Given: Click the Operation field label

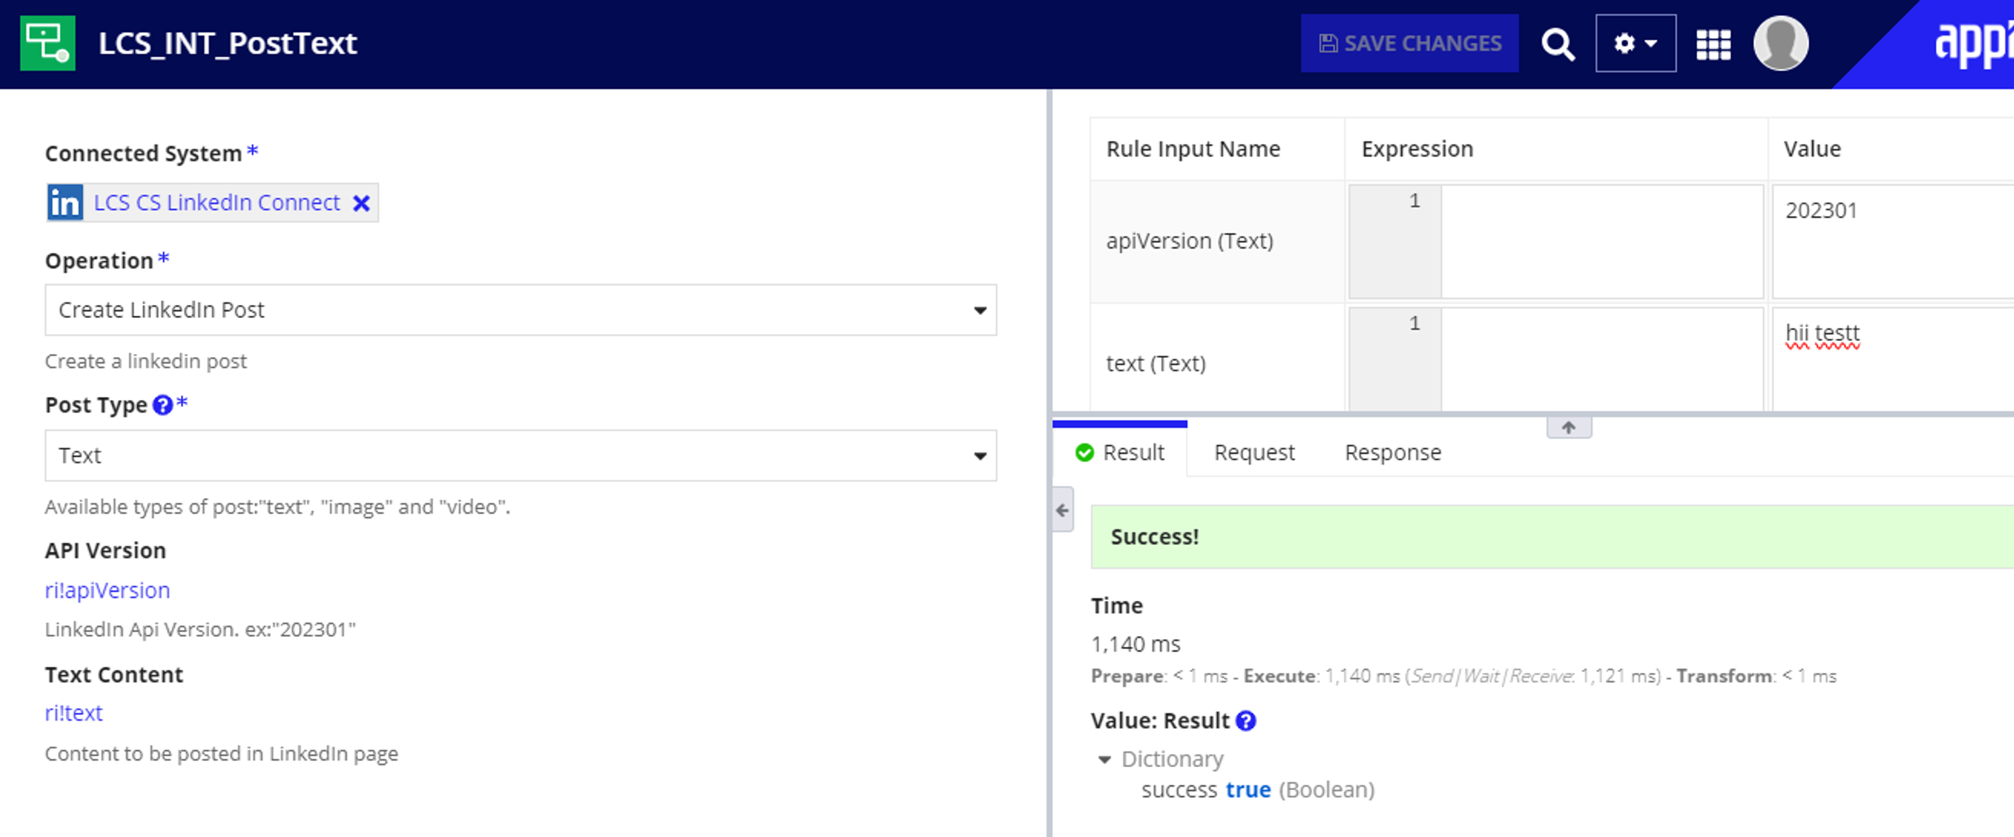Looking at the screenshot, I should [99, 260].
